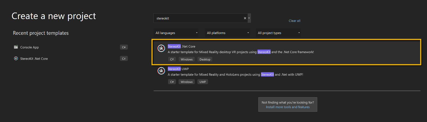Click the StereoKit UWP description text
Image resolution: width=427 pixels, height=122 pixels.
pos(235,74)
